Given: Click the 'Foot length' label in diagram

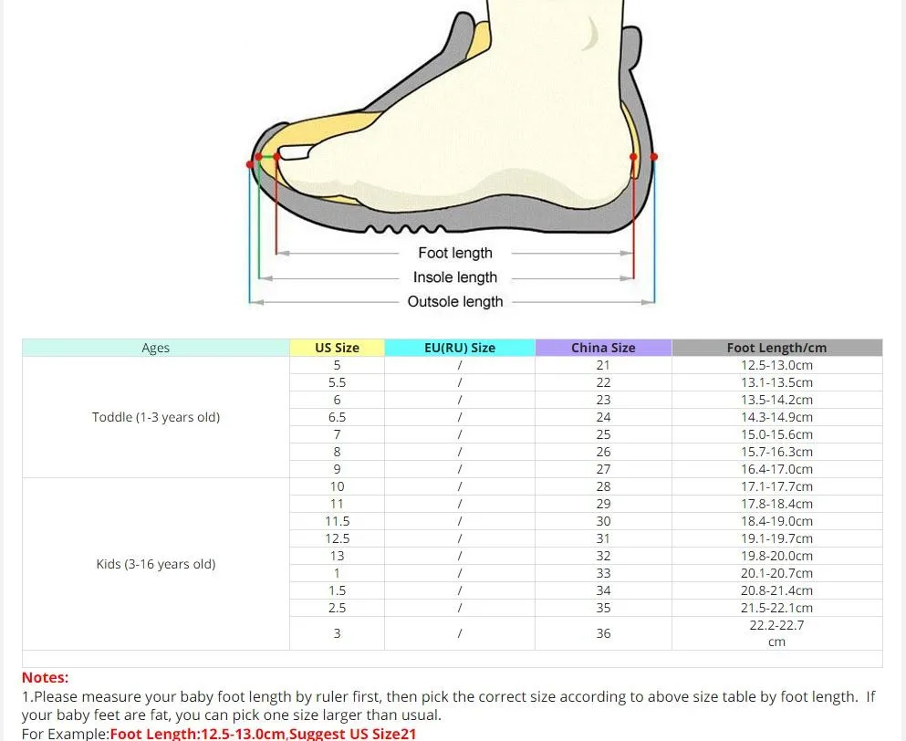Looking at the screenshot, I should pyautogui.click(x=455, y=253).
